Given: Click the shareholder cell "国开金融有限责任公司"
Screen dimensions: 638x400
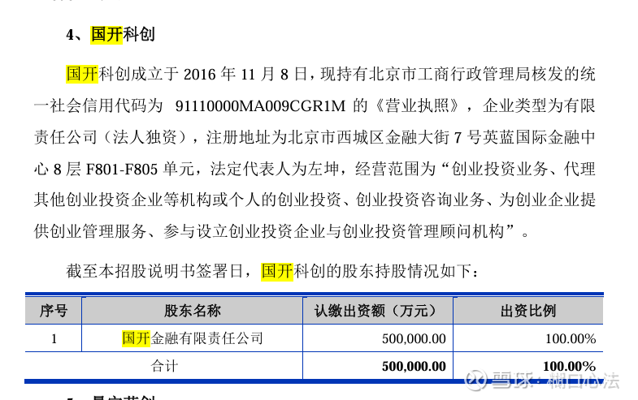Looking at the screenshot, I should [193, 338].
